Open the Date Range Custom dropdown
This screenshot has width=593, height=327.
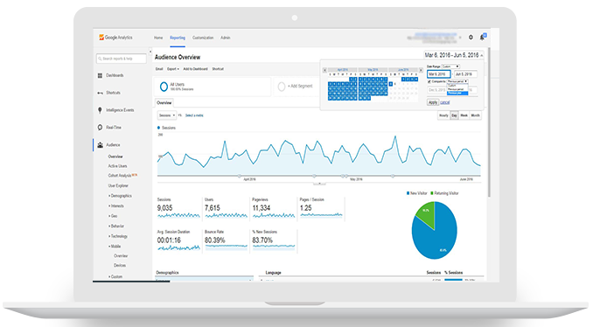(x=450, y=66)
